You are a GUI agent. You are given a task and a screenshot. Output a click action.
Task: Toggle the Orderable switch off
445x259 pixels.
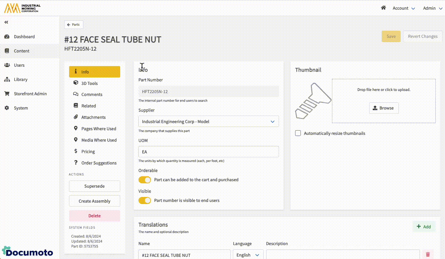pyautogui.click(x=145, y=180)
